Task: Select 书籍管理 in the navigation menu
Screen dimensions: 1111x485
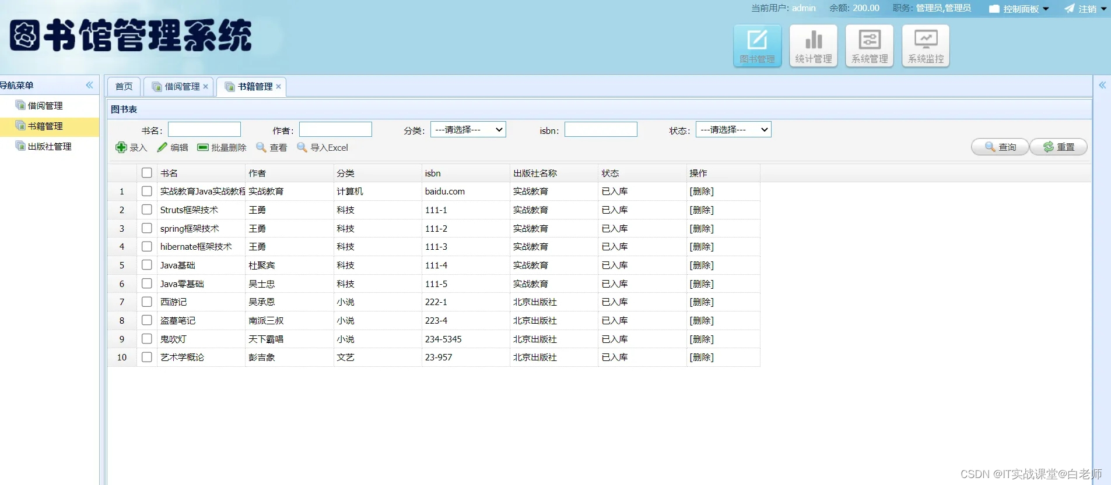Action: (x=45, y=126)
